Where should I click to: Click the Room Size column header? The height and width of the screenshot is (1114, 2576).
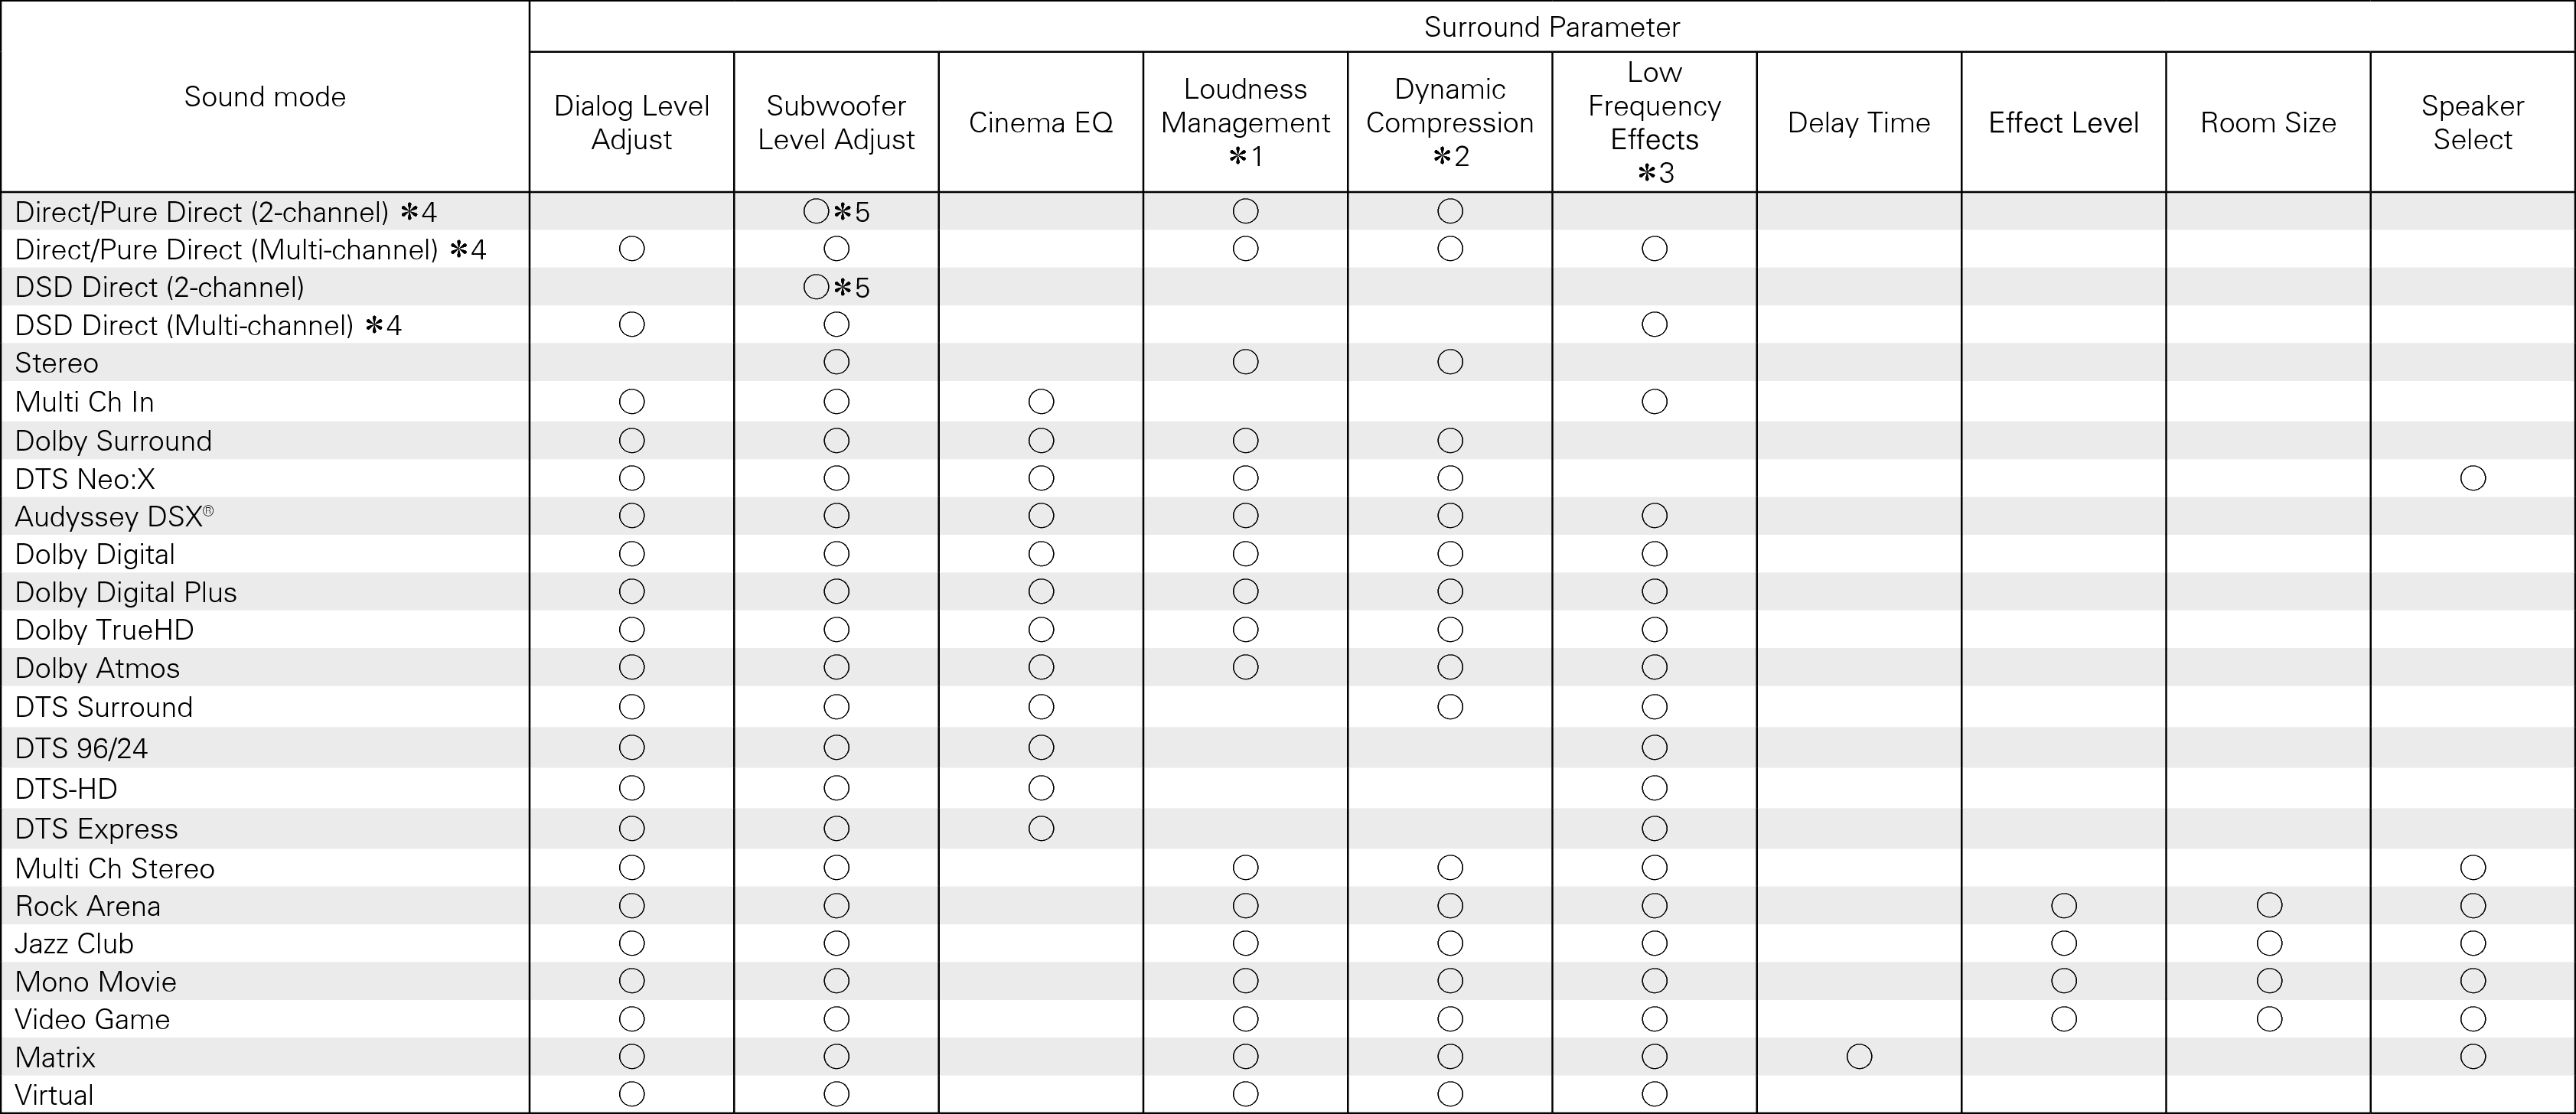2268,123
